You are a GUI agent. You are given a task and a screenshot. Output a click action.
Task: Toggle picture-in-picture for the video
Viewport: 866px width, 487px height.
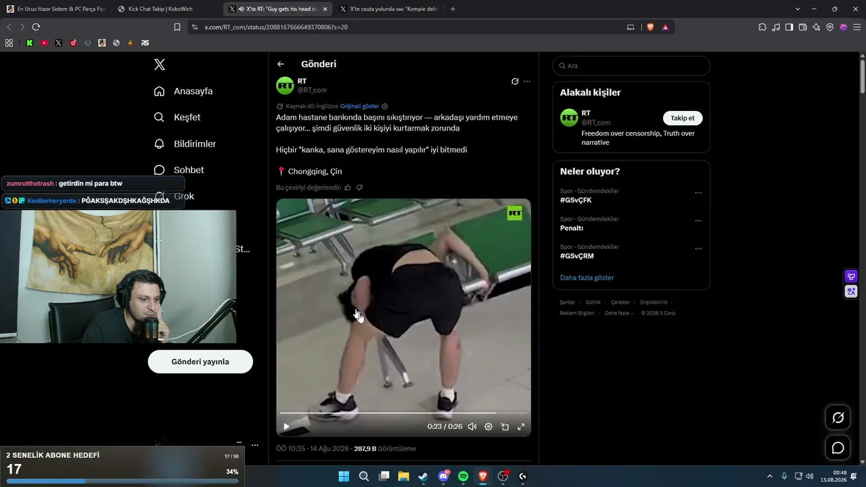point(505,427)
